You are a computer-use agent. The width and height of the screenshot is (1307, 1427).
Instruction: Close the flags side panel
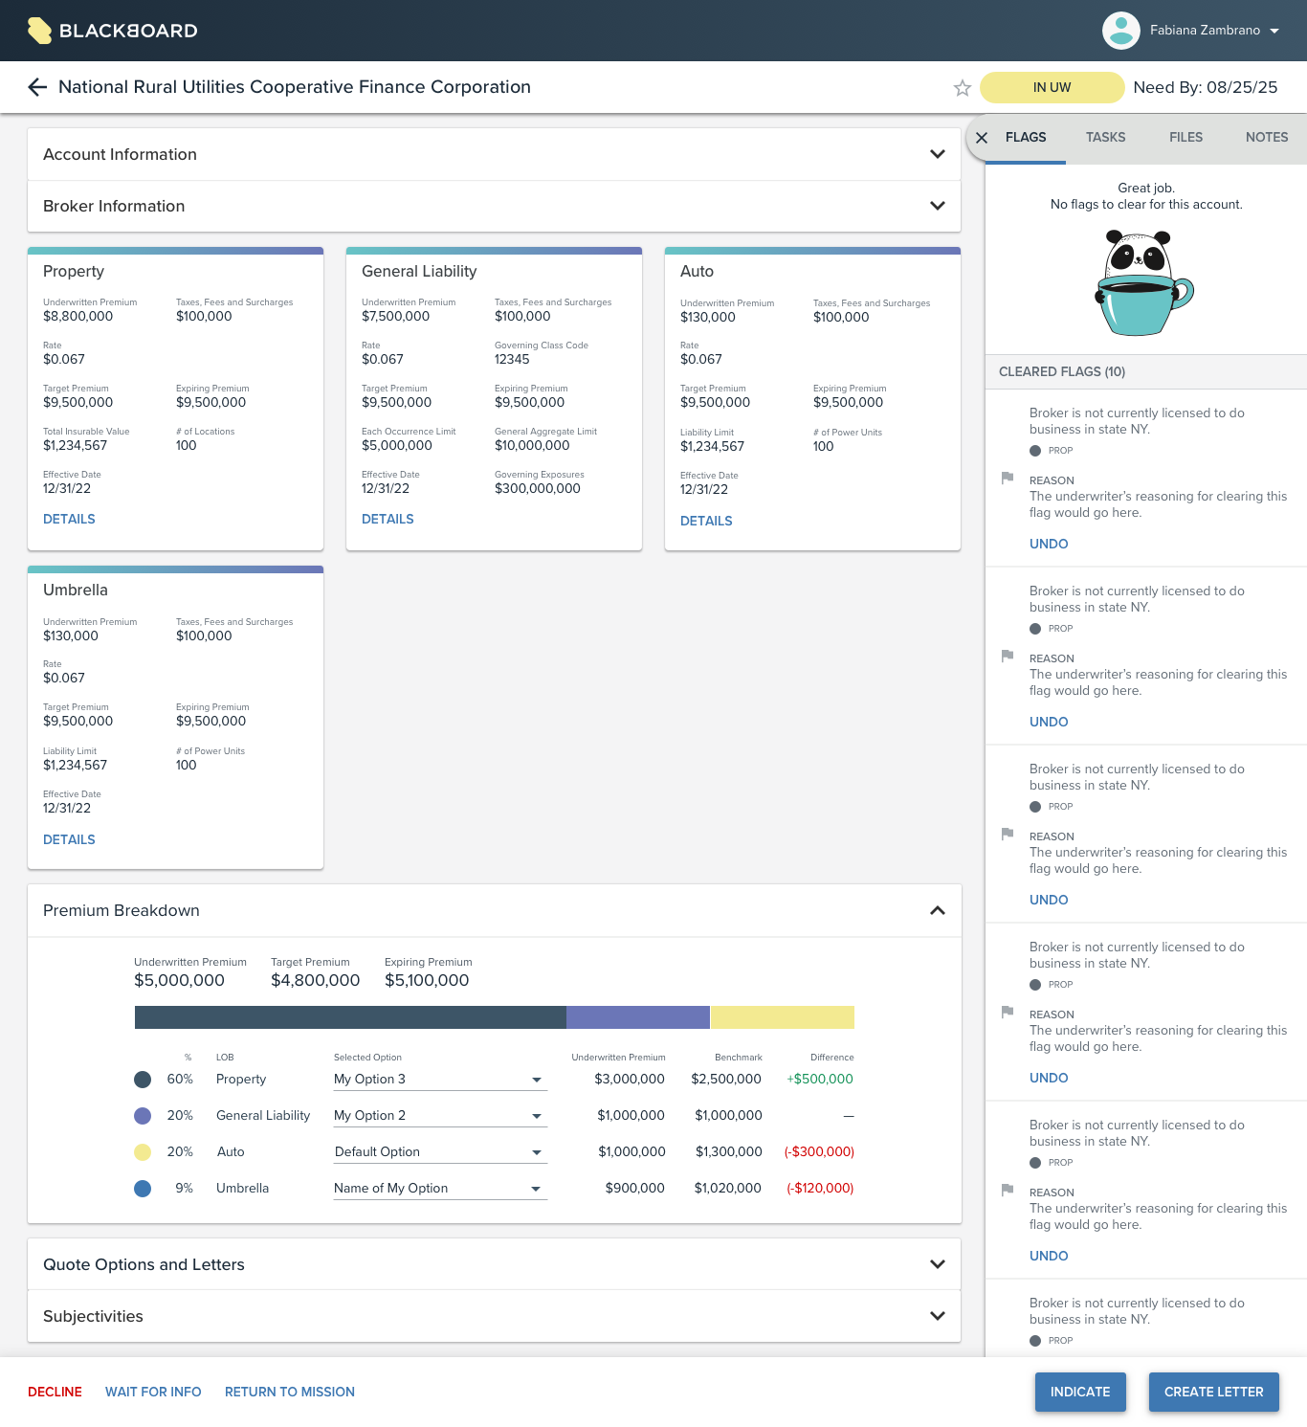pos(982,138)
